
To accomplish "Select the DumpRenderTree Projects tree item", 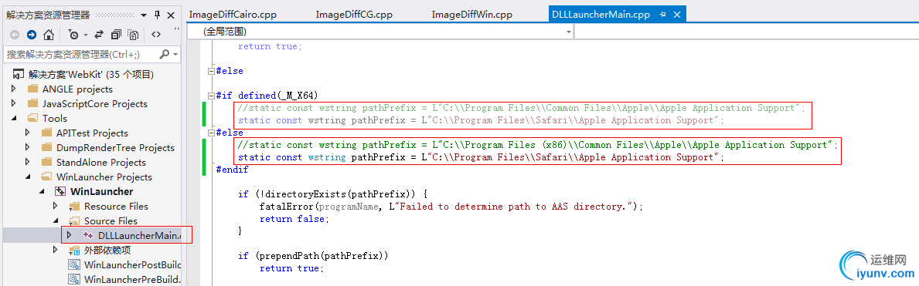I will [115, 148].
